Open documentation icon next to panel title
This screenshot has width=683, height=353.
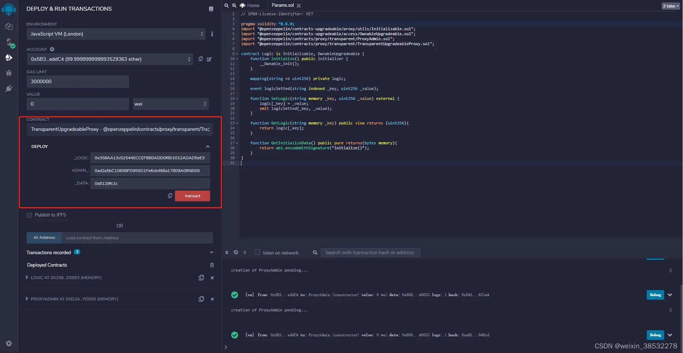tap(211, 9)
